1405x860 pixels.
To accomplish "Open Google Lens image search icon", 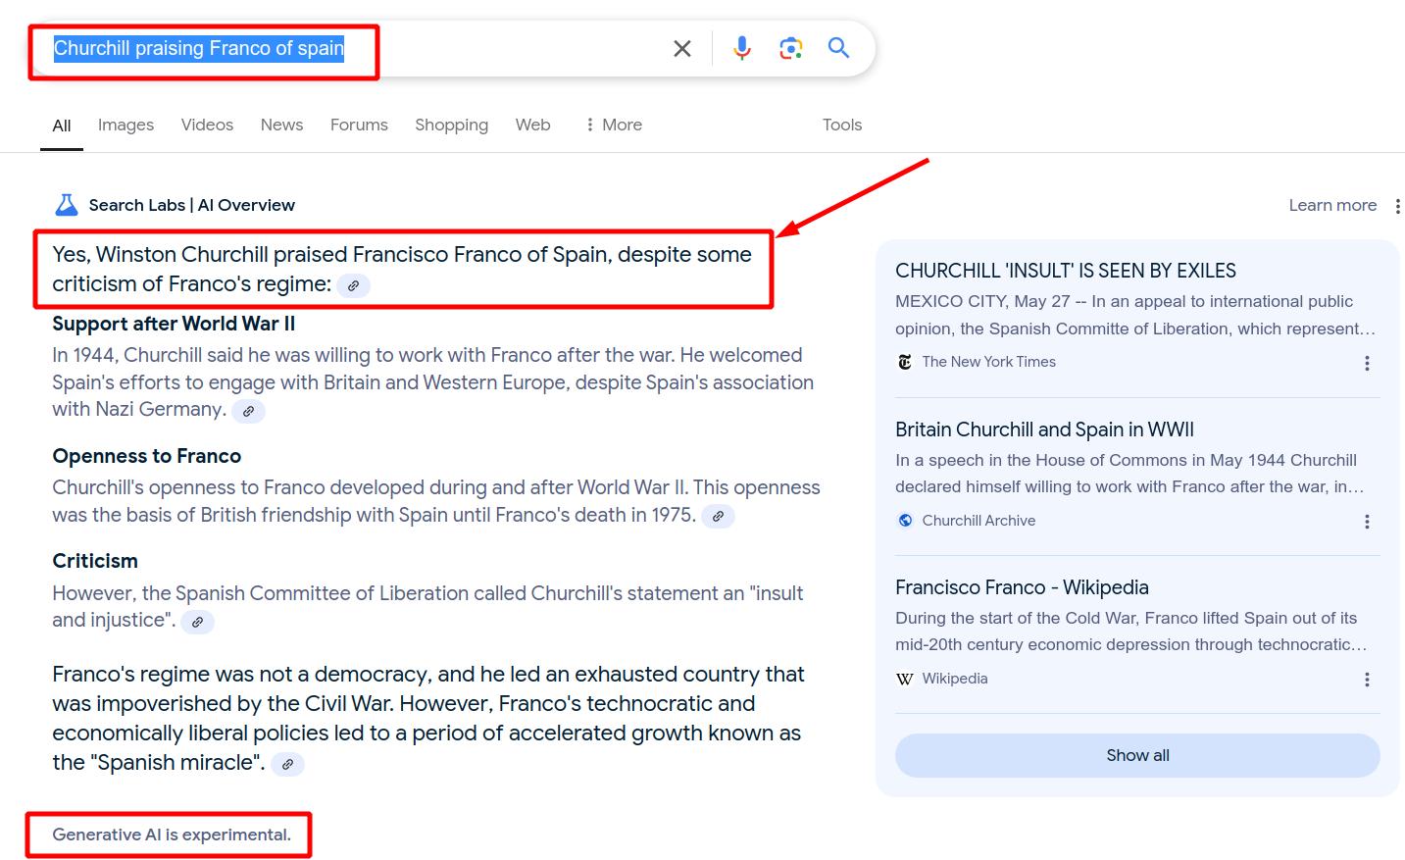I will coord(790,48).
